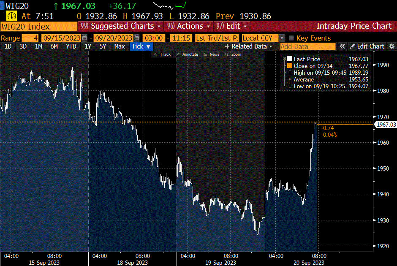Click the 18 Sep 2023 date label
Image resolution: width=397 pixels, height=266 pixels.
[x=133, y=263]
